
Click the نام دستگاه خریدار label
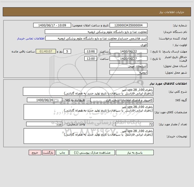(175, 32)
